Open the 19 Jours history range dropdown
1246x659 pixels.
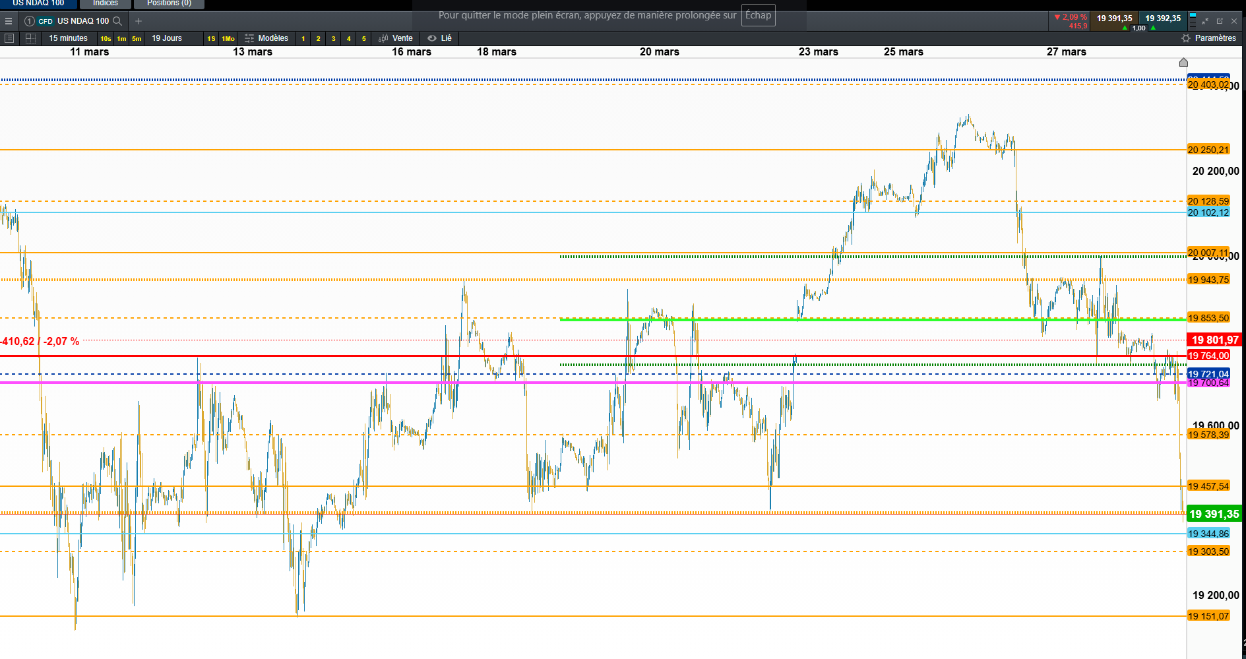pyautogui.click(x=167, y=38)
